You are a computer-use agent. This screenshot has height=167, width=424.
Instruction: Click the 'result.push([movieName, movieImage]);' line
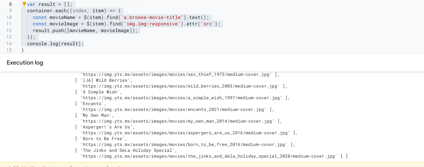pyautogui.click(x=85, y=30)
